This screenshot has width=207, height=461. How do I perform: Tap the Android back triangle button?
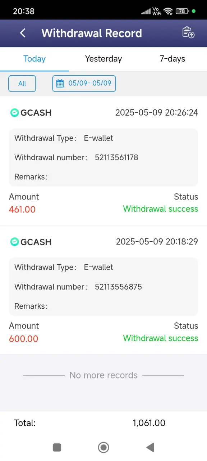[x=150, y=447]
